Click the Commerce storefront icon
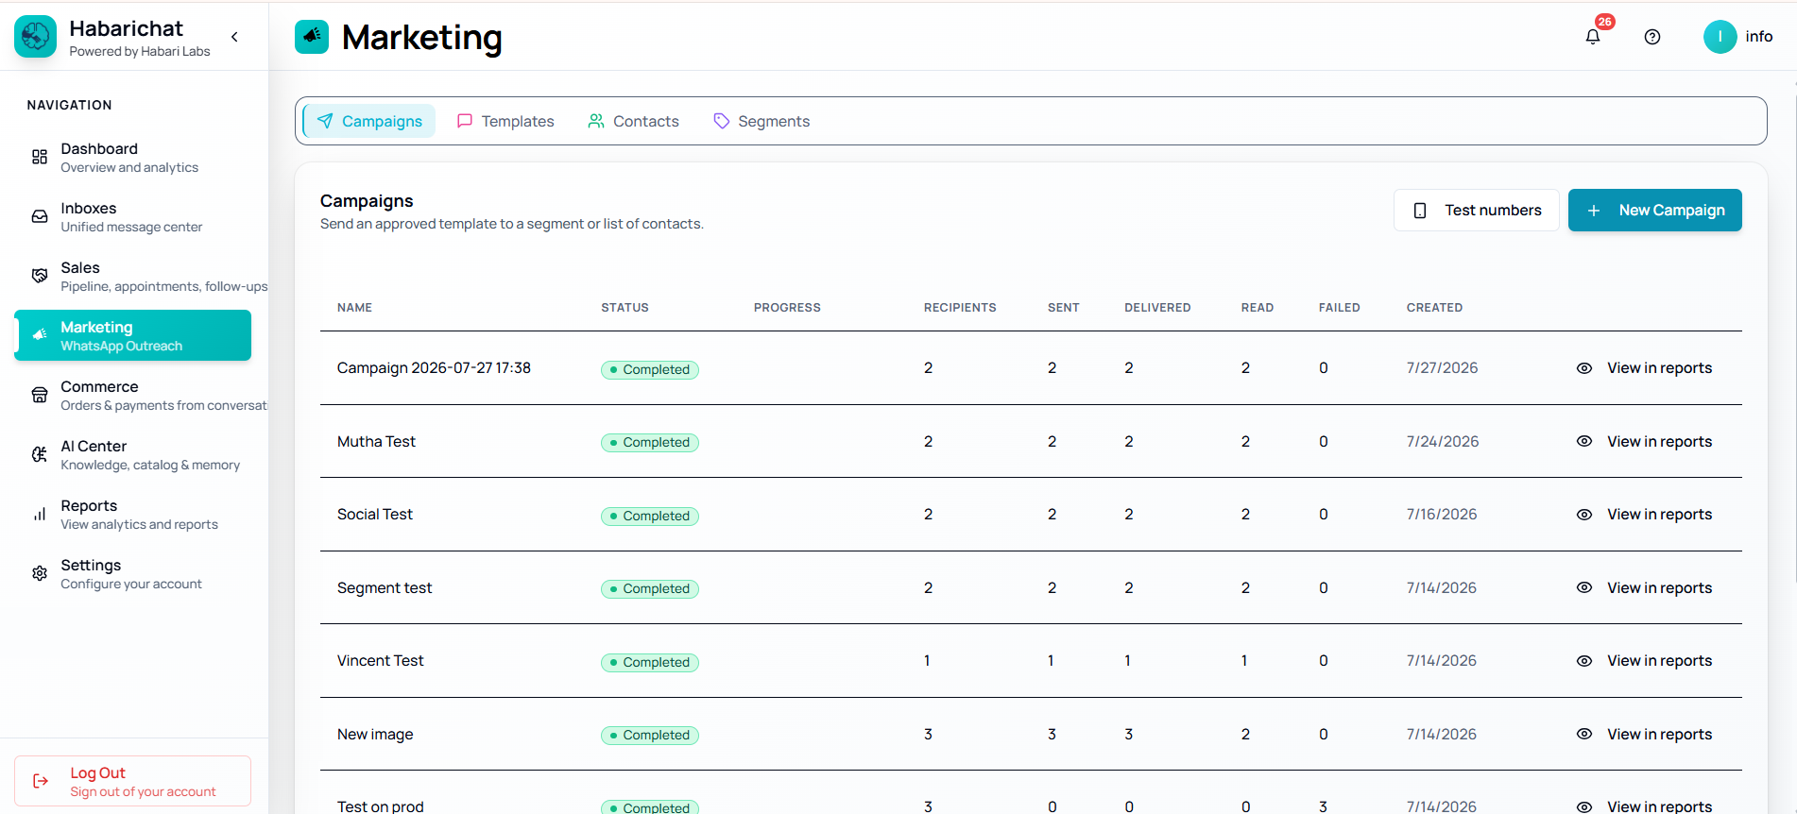Screen dimensions: 1797x814 [x=40, y=395]
